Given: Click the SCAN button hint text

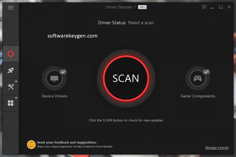Looking at the screenshot, I should tap(126, 120).
